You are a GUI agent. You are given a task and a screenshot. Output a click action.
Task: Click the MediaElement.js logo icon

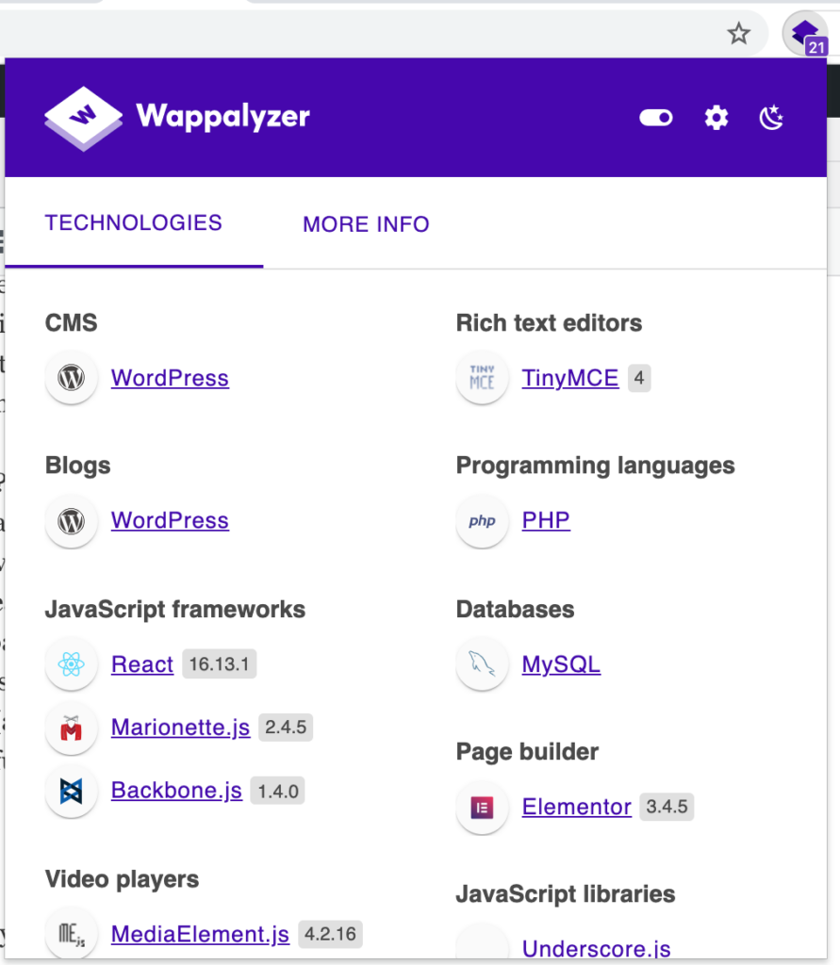click(x=72, y=934)
